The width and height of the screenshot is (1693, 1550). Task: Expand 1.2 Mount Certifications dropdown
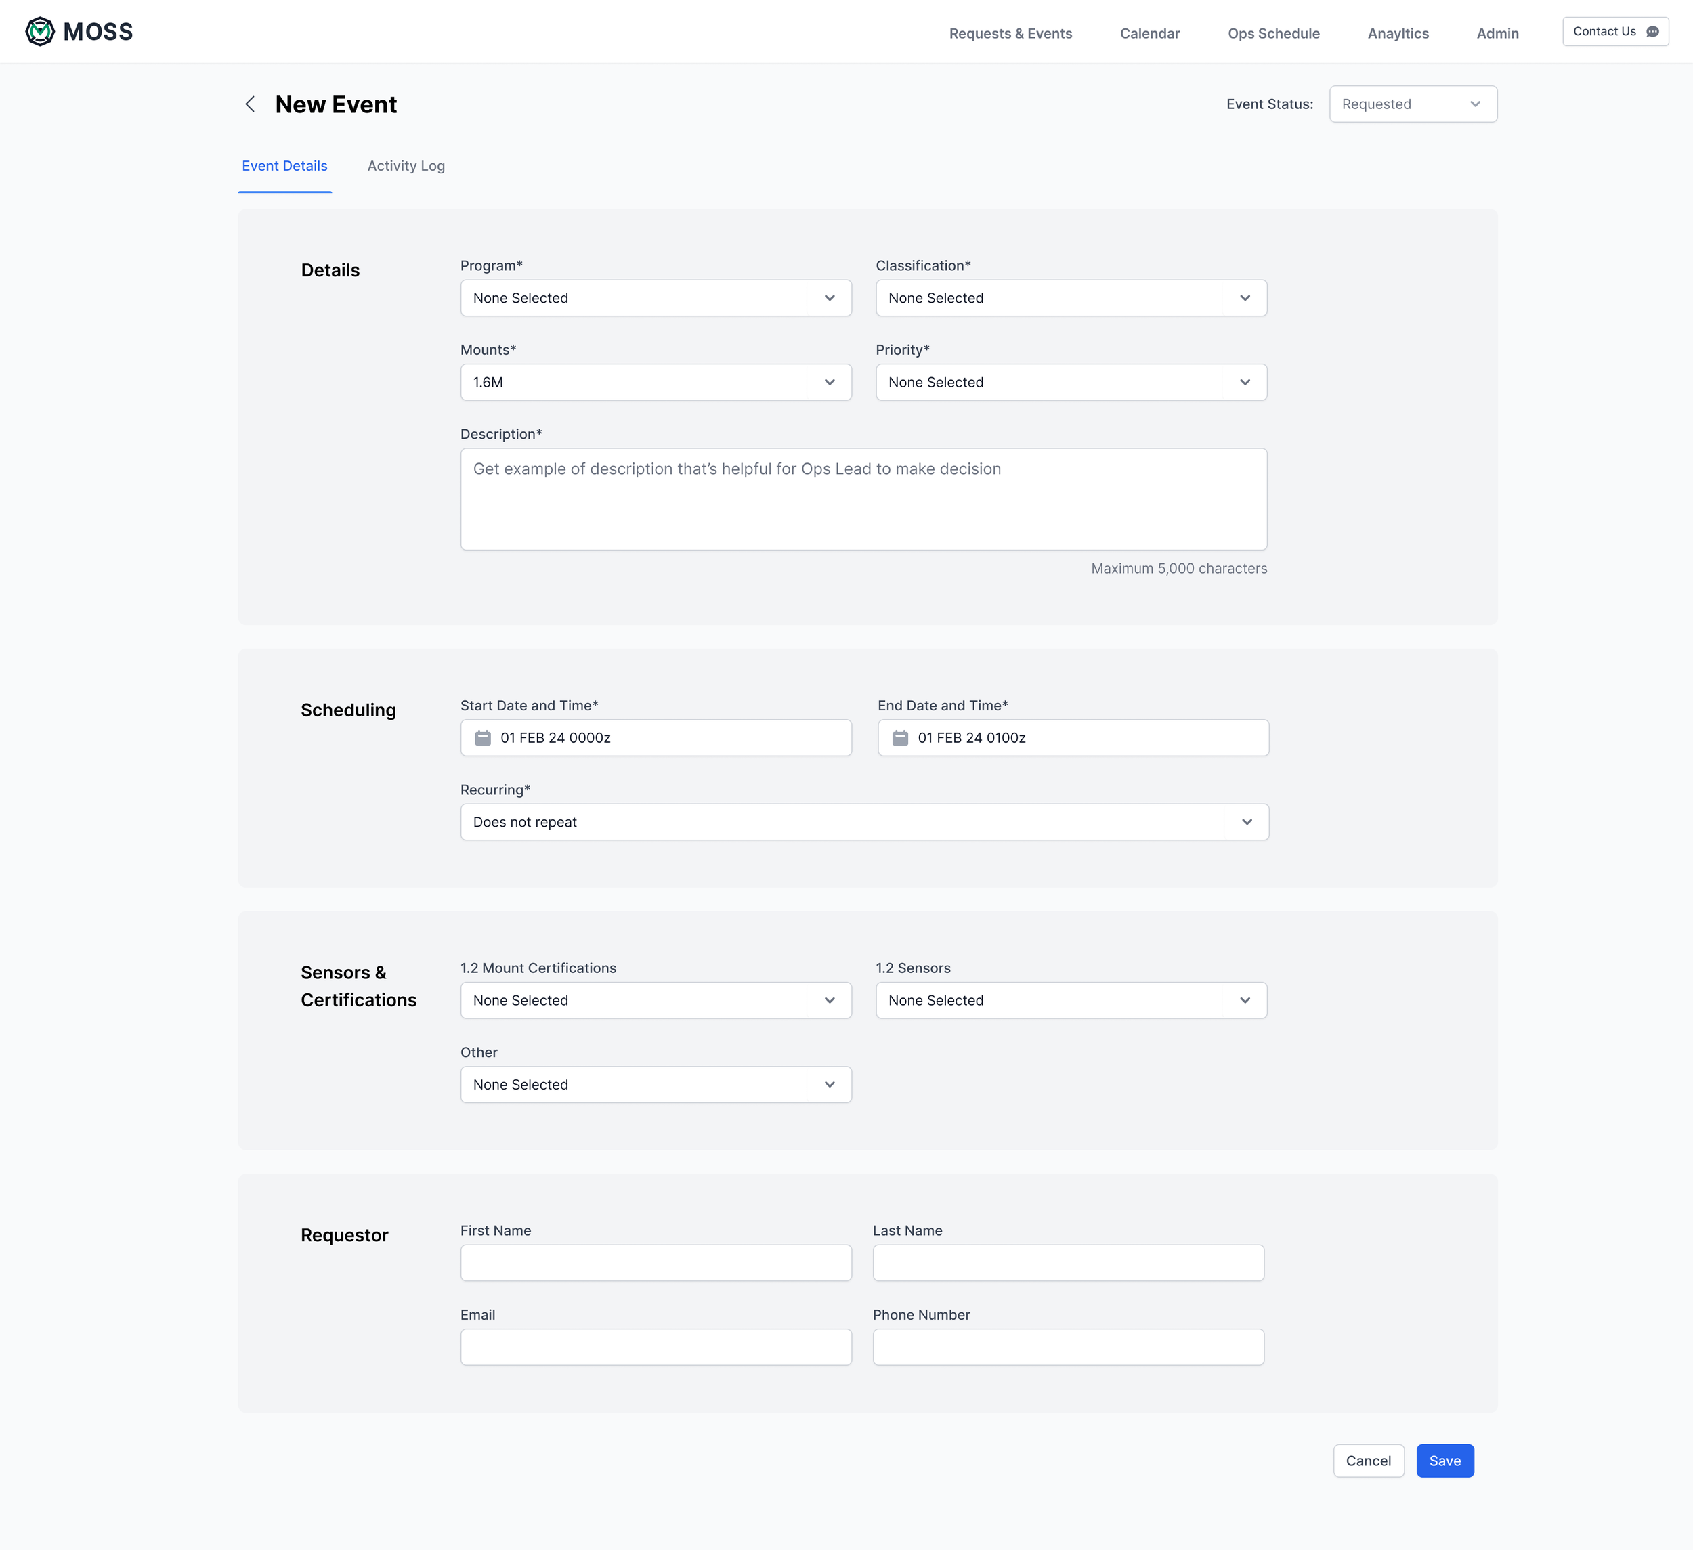[x=655, y=1000]
